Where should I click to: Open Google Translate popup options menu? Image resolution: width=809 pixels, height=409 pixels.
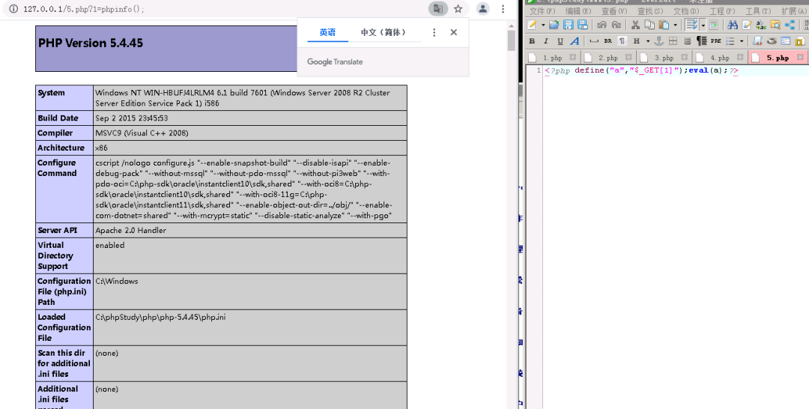434,32
